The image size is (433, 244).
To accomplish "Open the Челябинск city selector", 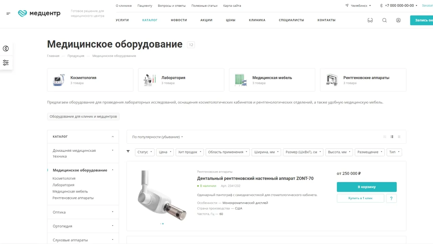I will point(358,6).
